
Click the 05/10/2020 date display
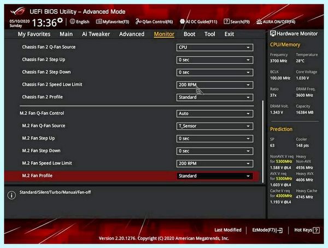coord(20,21)
